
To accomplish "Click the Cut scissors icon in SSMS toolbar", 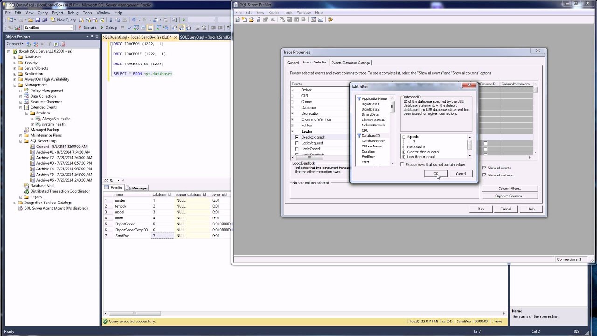I will tap(111, 20).
